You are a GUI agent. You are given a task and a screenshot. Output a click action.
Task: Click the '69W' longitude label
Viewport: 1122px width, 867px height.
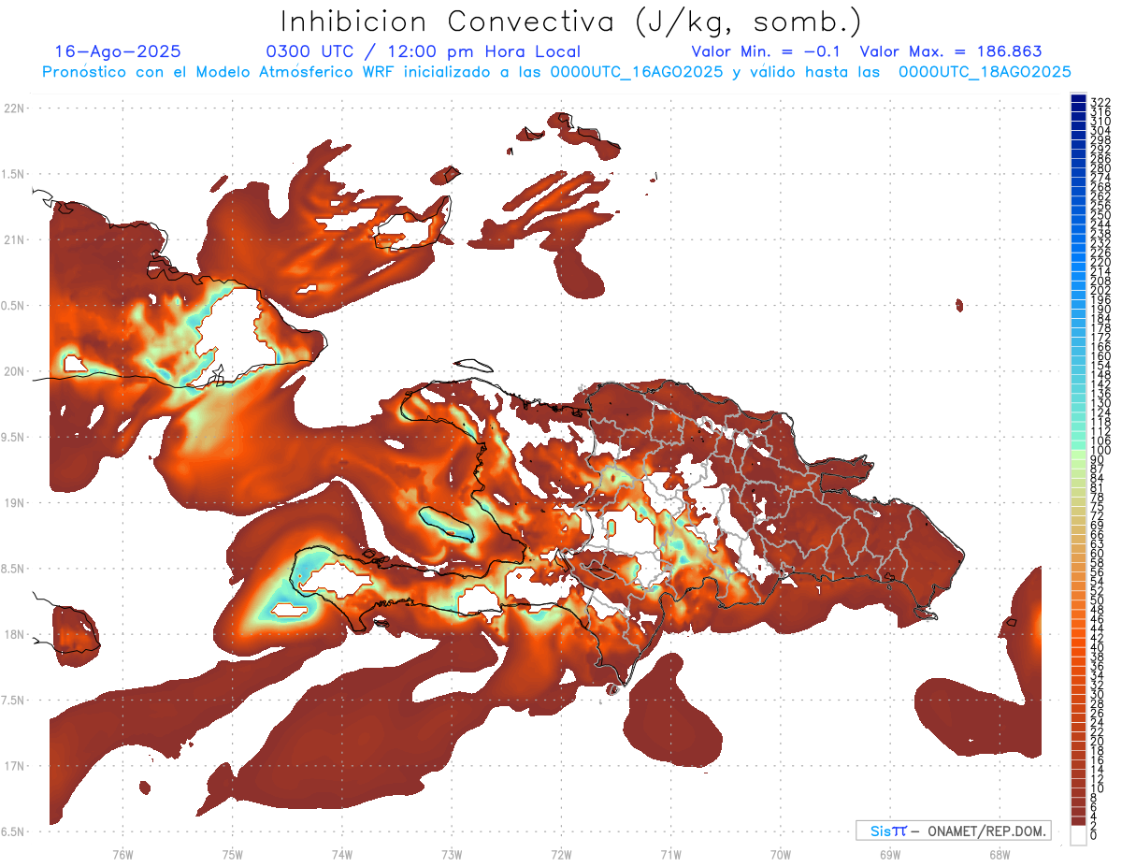pyautogui.click(x=889, y=855)
